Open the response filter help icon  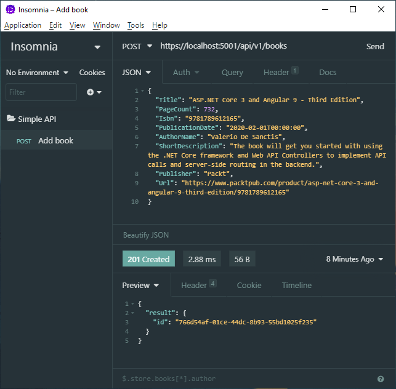(x=381, y=379)
